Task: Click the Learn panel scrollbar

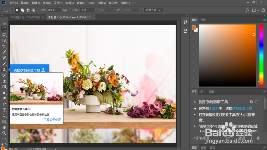Action: tap(265, 104)
